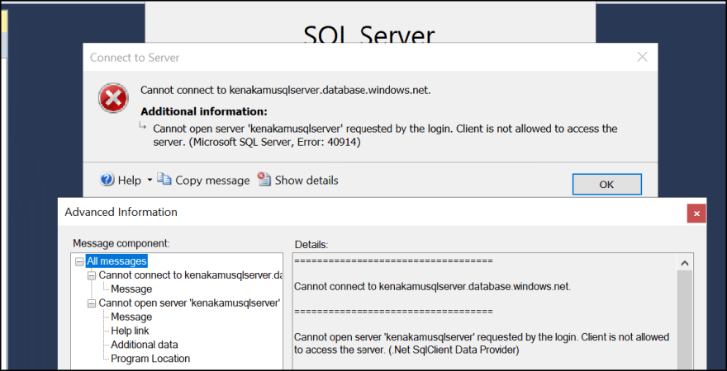
Task: Click the .Net SqlClient Data Provider text in Details
Action: (x=453, y=350)
